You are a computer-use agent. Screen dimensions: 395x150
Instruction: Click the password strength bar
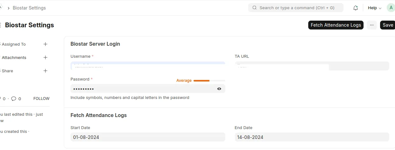tap(209, 81)
